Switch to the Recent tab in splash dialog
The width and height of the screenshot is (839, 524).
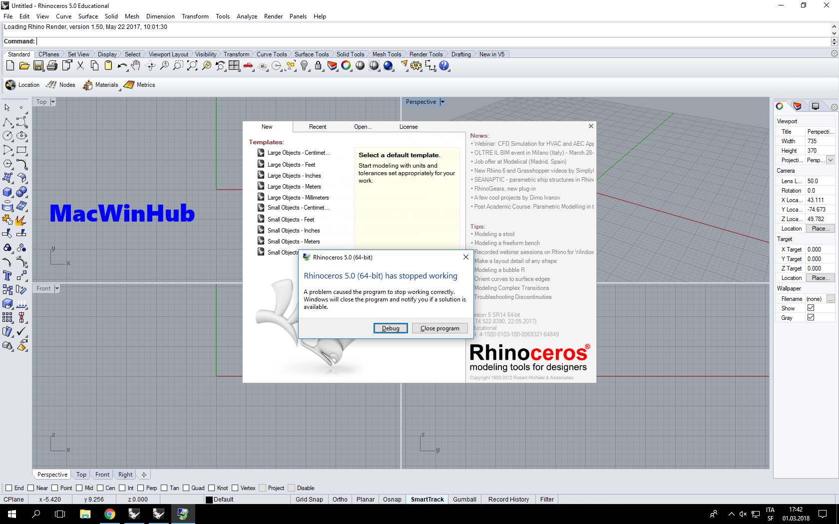pyautogui.click(x=318, y=127)
